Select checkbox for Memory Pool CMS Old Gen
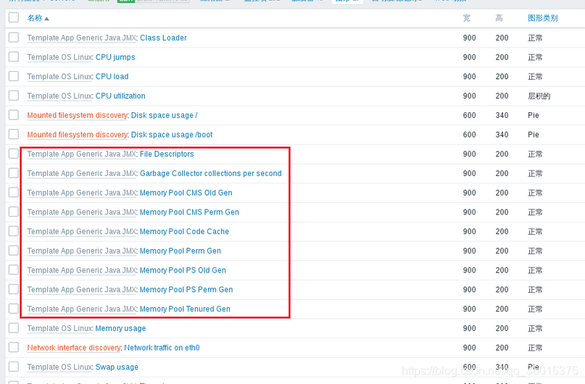Viewport: 585px width, 384px height. point(14,193)
